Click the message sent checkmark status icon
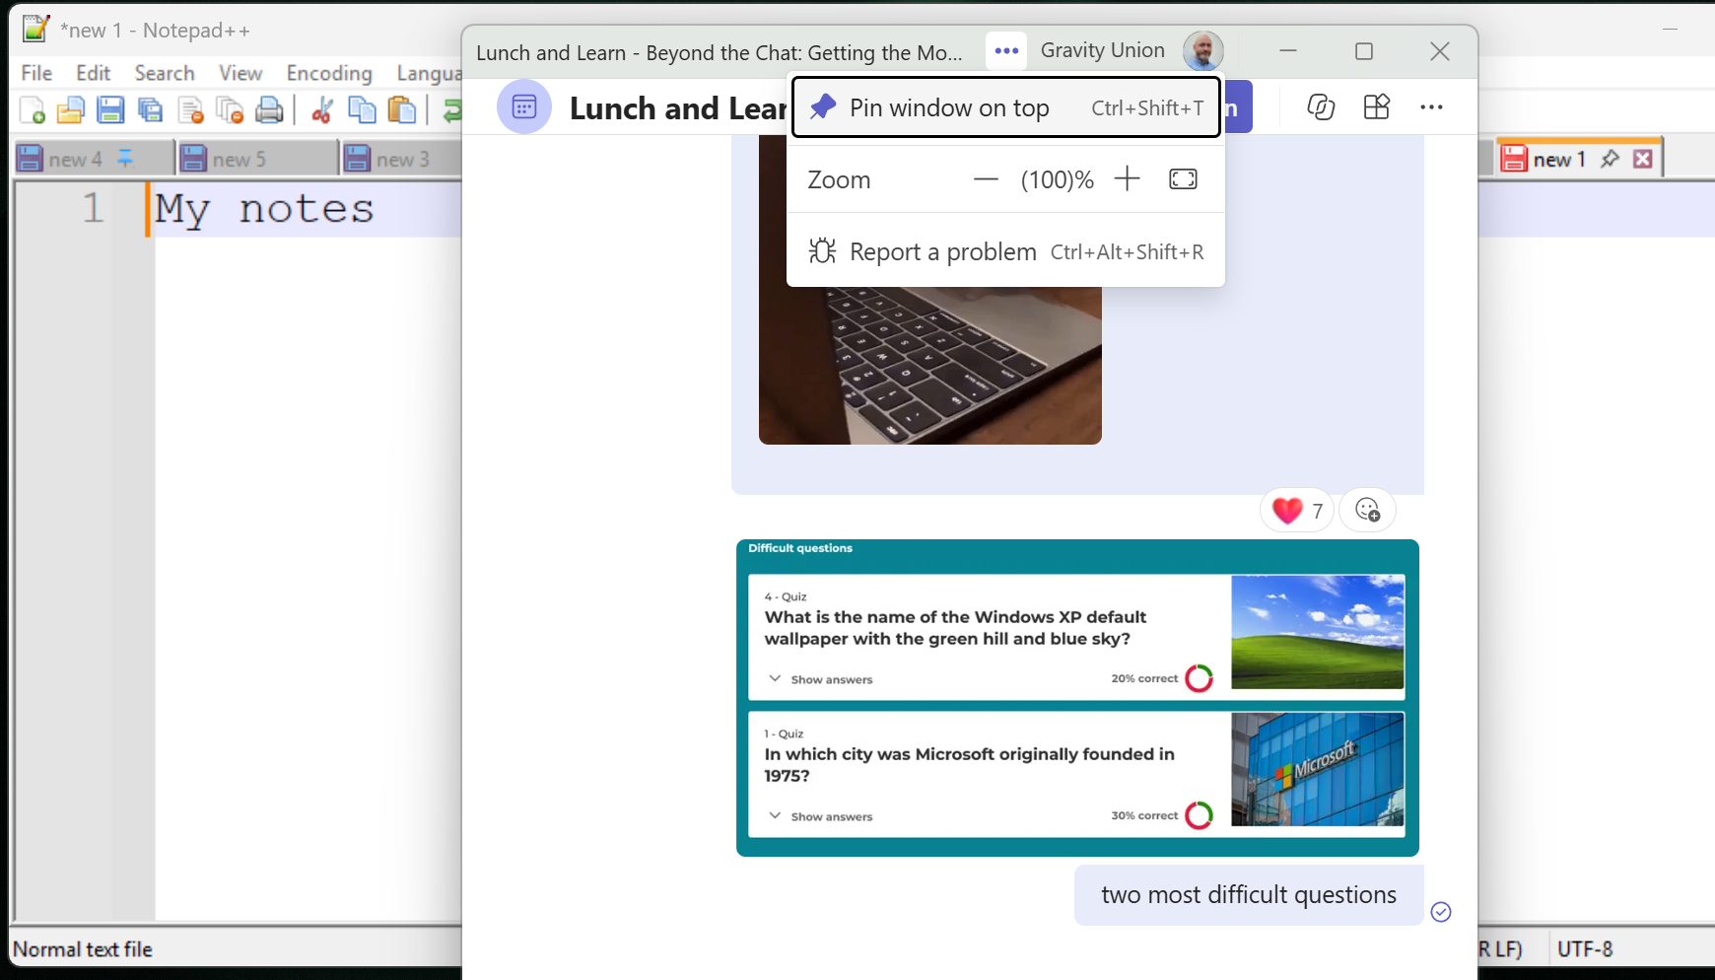The height and width of the screenshot is (980, 1715). [1441, 912]
